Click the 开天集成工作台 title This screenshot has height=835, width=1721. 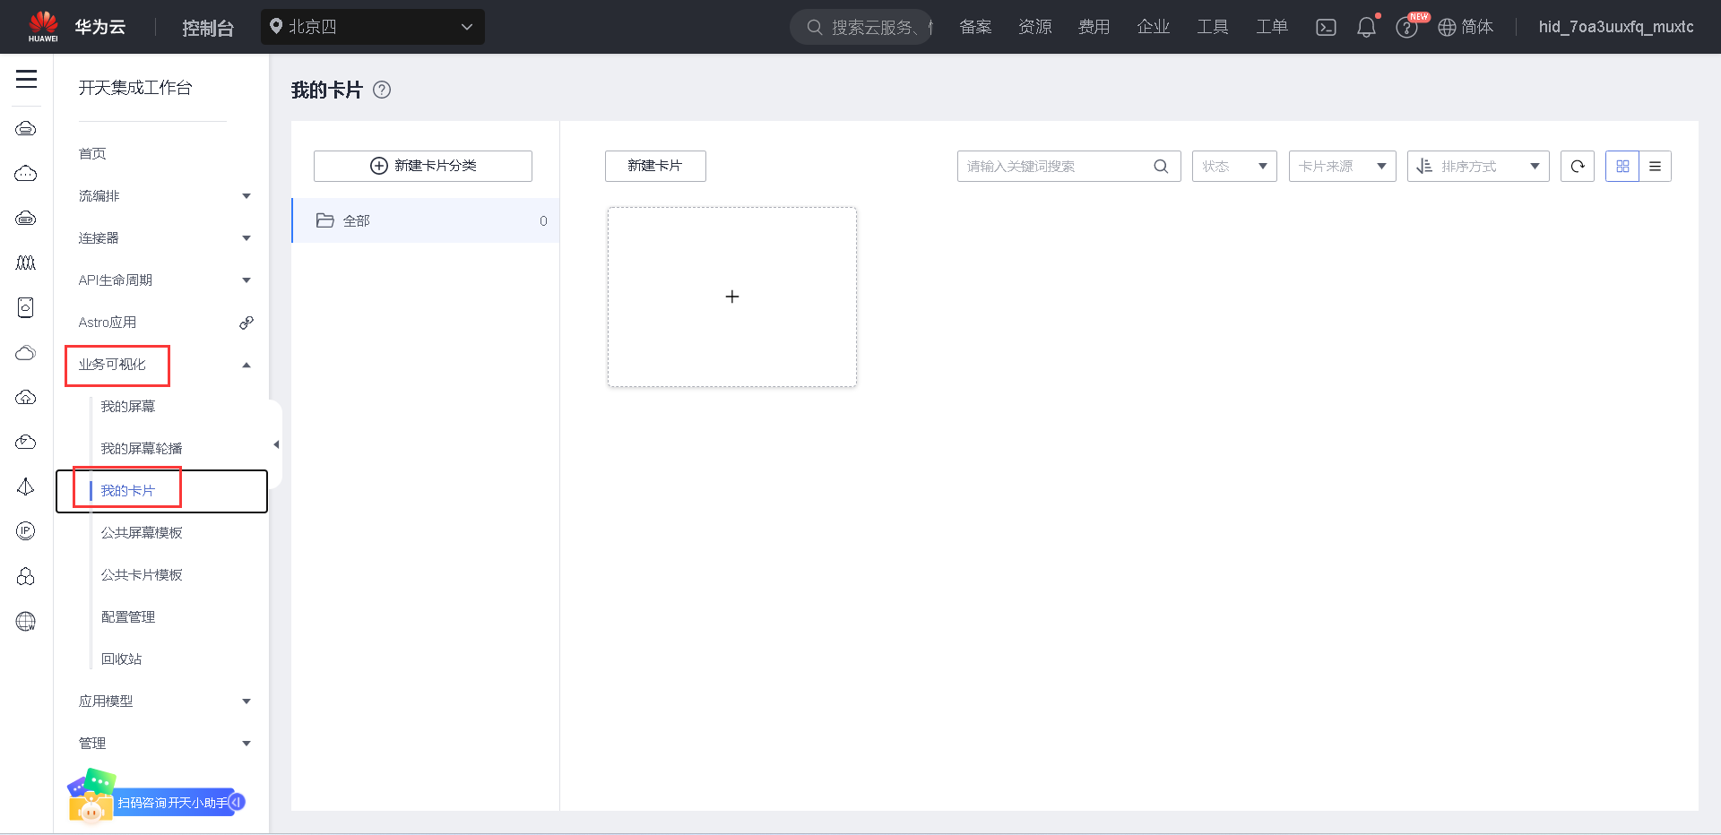click(135, 88)
